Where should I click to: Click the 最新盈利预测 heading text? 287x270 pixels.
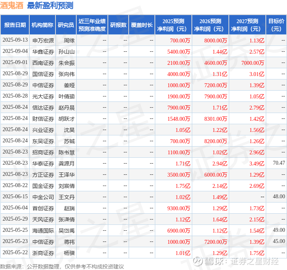50,5
